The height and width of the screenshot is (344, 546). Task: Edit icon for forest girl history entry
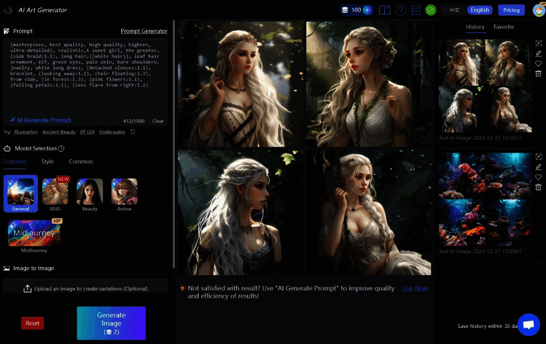538,53
